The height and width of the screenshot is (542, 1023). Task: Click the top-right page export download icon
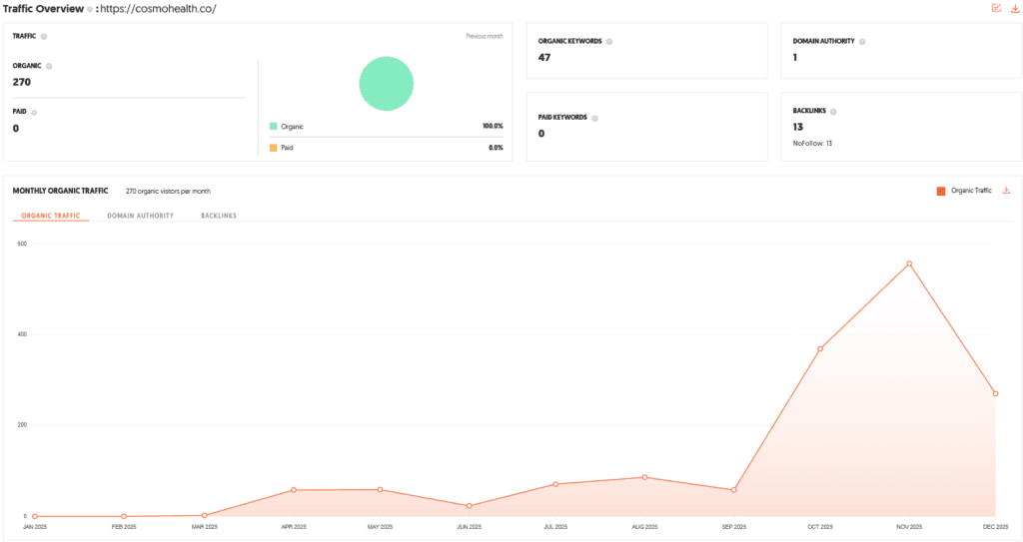(1015, 8)
